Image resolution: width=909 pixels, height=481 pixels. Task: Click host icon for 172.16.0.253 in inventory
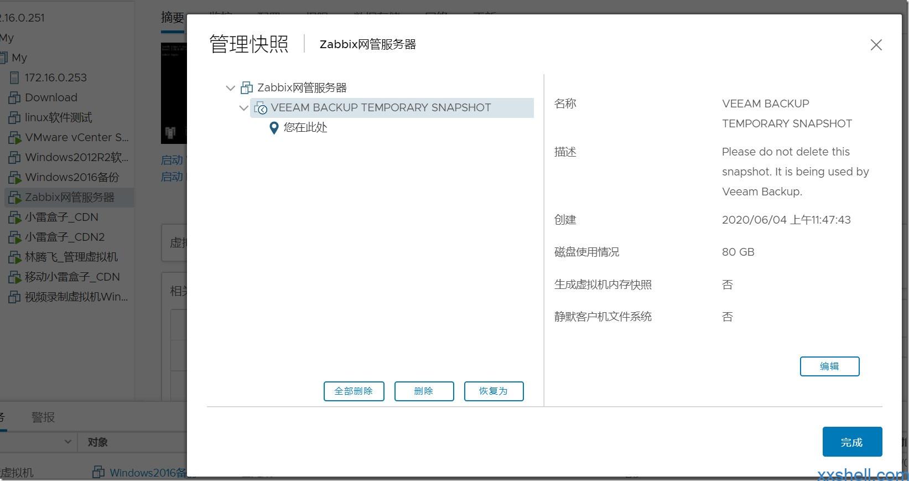pyautogui.click(x=14, y=78)
